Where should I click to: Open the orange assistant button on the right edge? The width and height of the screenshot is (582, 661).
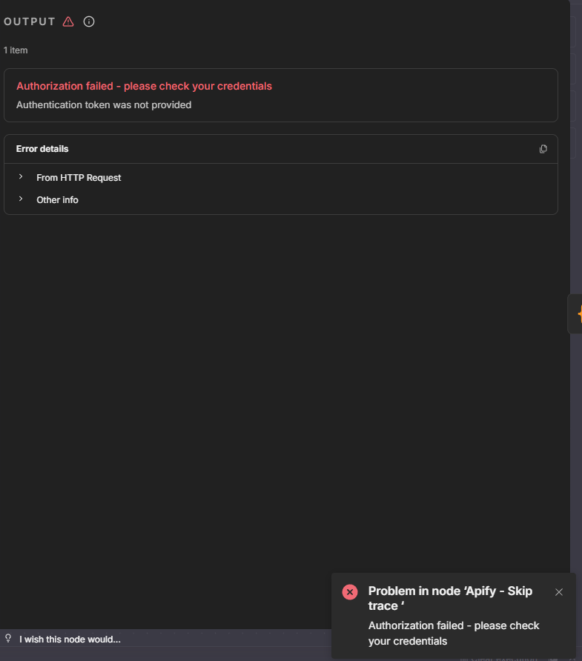coord(576,314)
